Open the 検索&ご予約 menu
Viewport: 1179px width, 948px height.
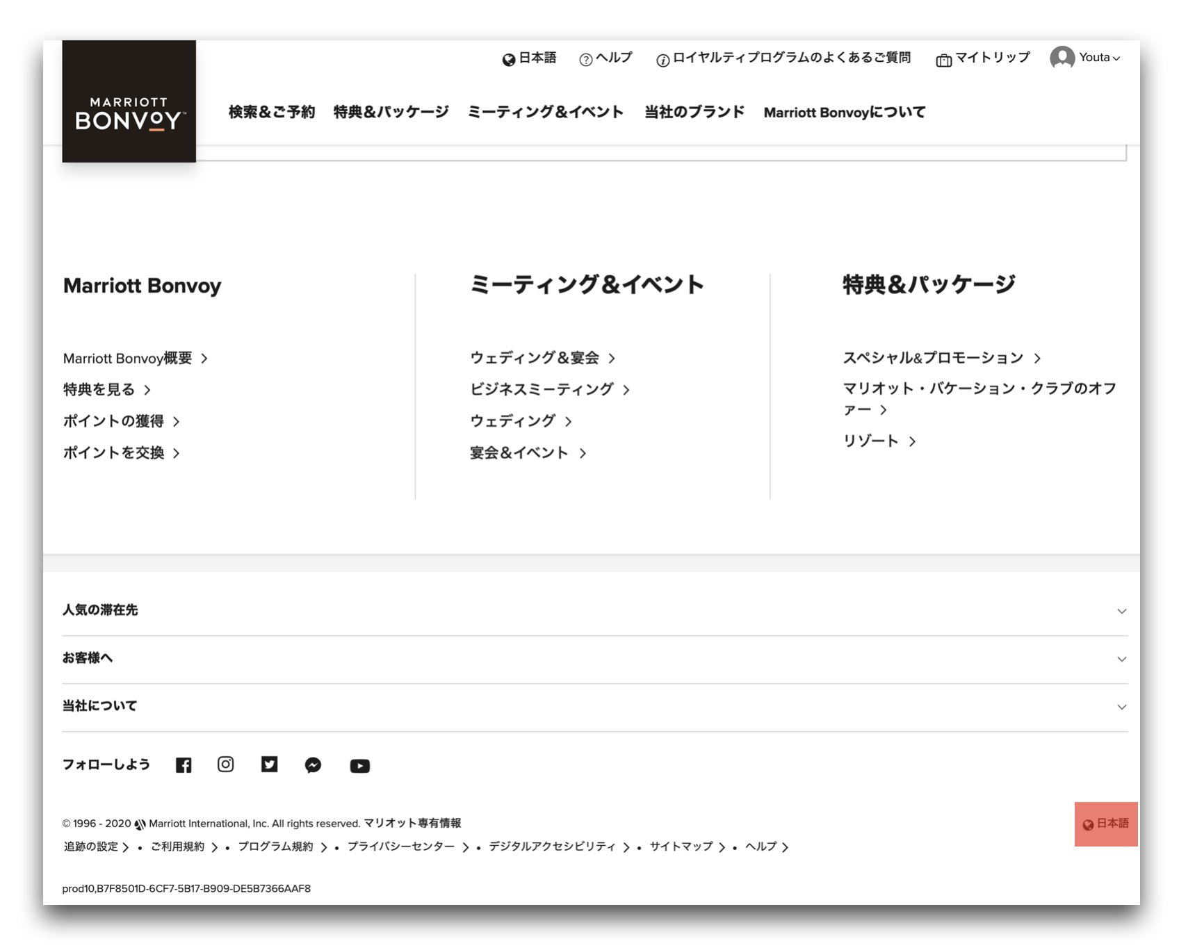[272, 112]
